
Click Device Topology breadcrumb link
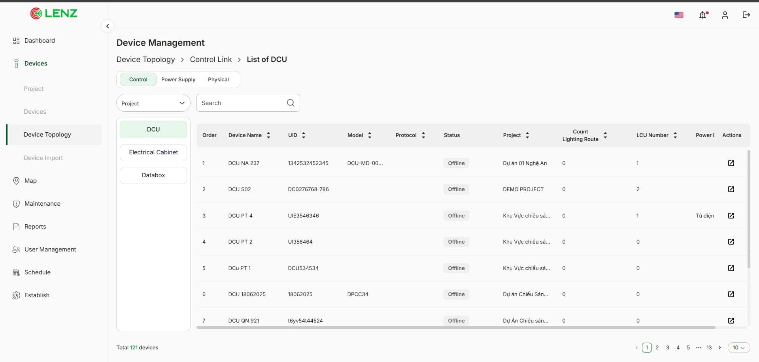click(145, 59)
